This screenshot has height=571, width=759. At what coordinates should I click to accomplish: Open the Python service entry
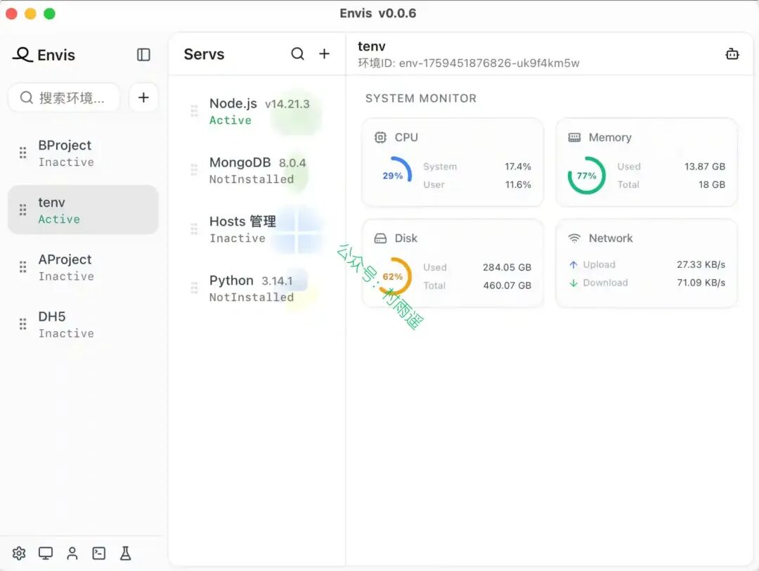click(x=257, y=288)
